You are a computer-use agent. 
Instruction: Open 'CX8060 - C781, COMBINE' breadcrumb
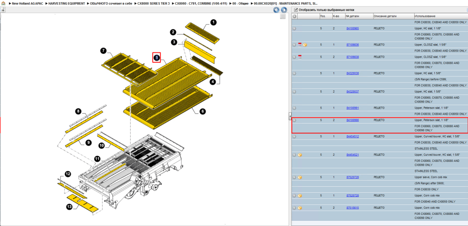[x=202, y=3]
